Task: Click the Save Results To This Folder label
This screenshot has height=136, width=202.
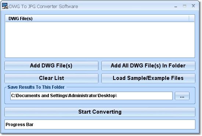Action: click(x=36, y=87)
